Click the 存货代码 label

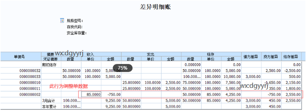[75, 27]
